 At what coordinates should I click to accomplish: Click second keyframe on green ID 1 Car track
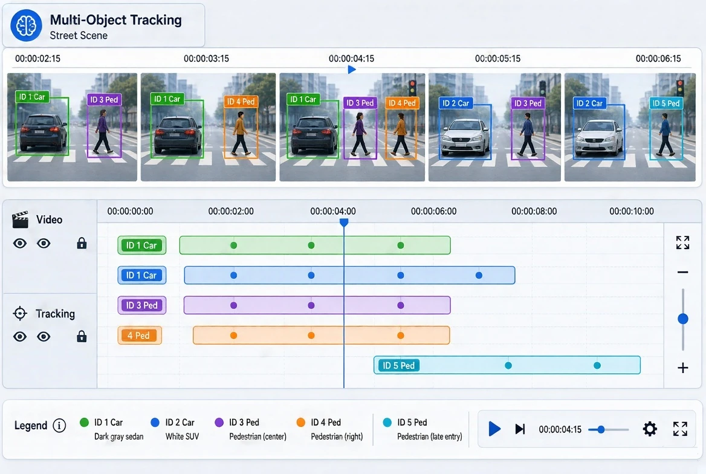(x=311, y=245)
